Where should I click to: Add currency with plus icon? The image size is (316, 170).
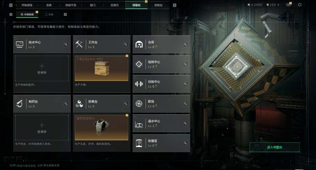coord(278,5)
